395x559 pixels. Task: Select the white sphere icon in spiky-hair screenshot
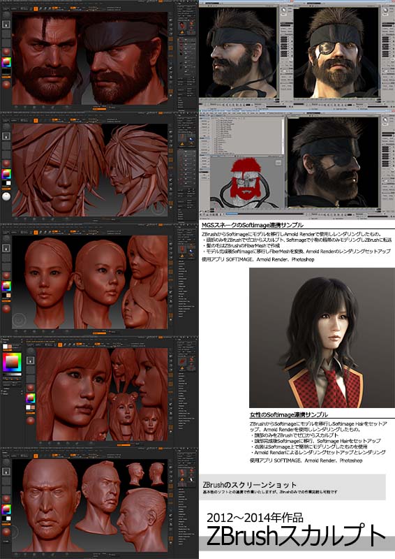6,196
